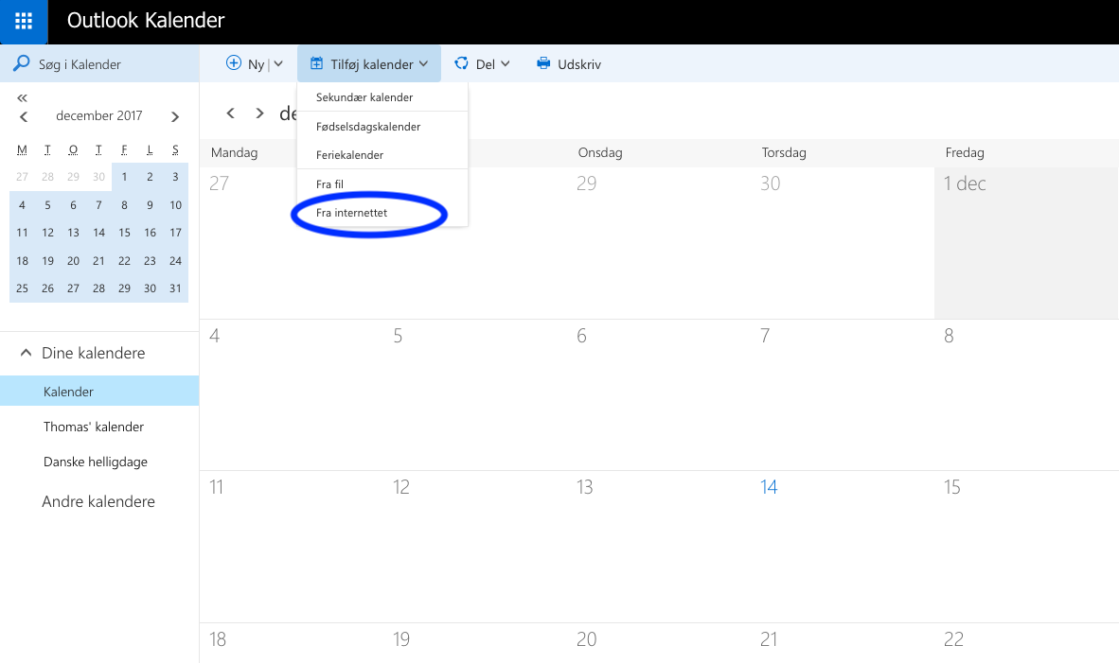The image size is (1119, 663).
Task: Navigate main calendar to previous period
Action: tap(230, 113)
